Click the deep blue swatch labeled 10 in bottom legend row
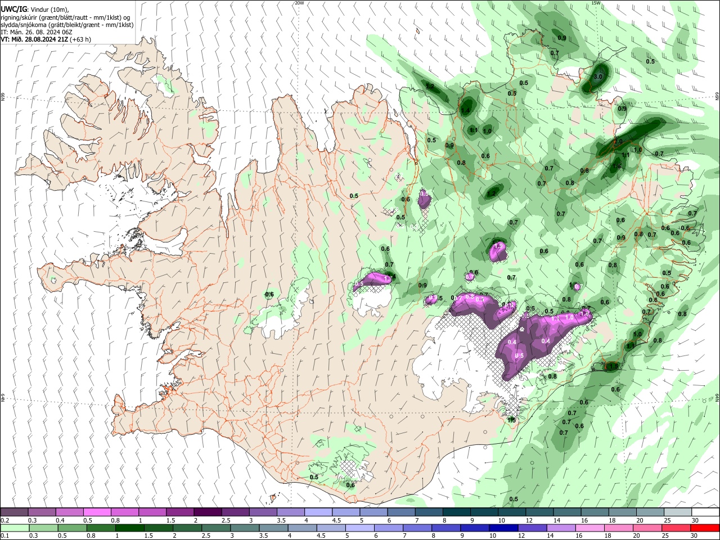 pyautogui.click(x=503, y=528)
